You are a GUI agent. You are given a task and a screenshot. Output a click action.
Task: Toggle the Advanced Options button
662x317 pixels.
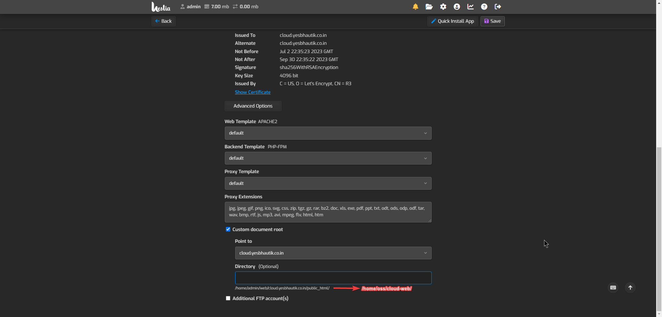pyautogui.click(x=253, y=106)
